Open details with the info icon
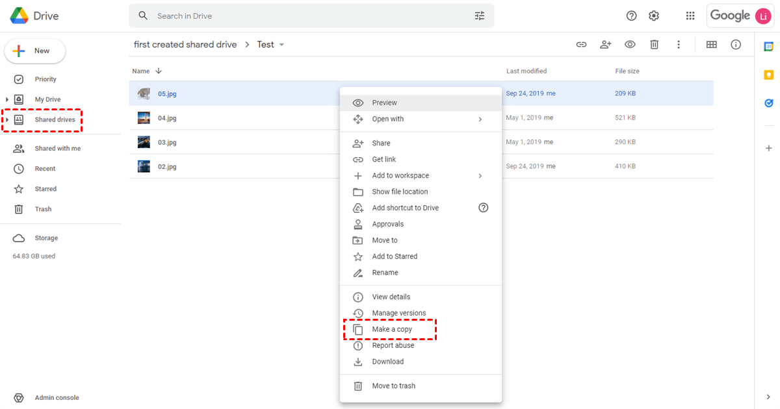780x409 pixels. point(735,44)
